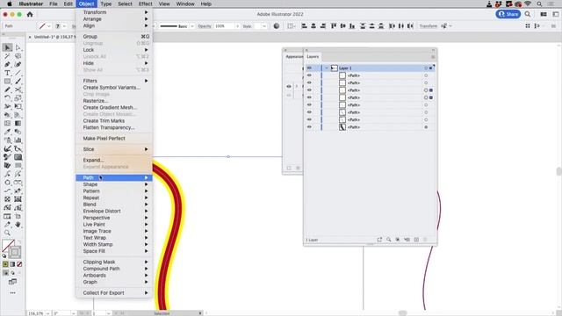The width and height of the screenshot is (562, 316).
Task: Open Align To dropdown in control bar
Action: (x=291, y=25)
